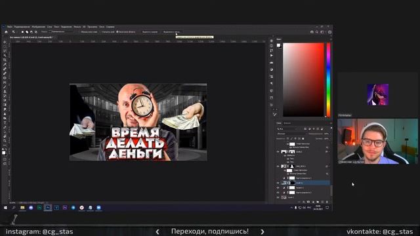Click the 'Выделение и маска...' button
Screen dimensions: 420x236
point(172,32)
